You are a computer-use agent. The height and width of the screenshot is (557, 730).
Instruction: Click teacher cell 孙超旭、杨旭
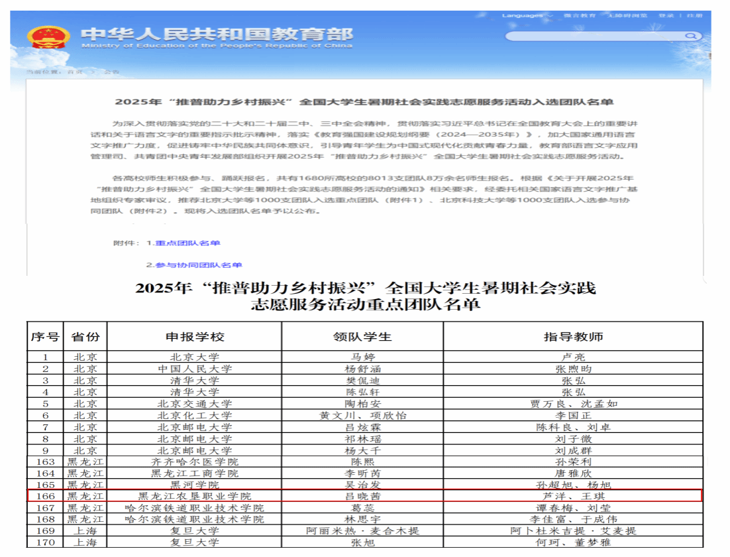pyautogui.click(x=573, y=485)
